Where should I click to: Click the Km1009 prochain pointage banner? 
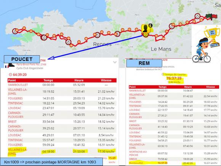[51, 162]
